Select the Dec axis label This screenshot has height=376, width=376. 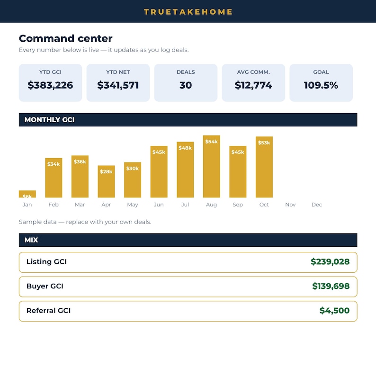pyautogui.click(x=316, y=205)
